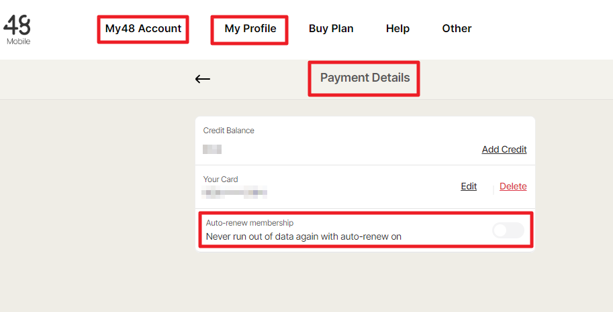Click the Credit Balance label
The height and width of the screenshot is (312, 613).
(x=229, y=131)
